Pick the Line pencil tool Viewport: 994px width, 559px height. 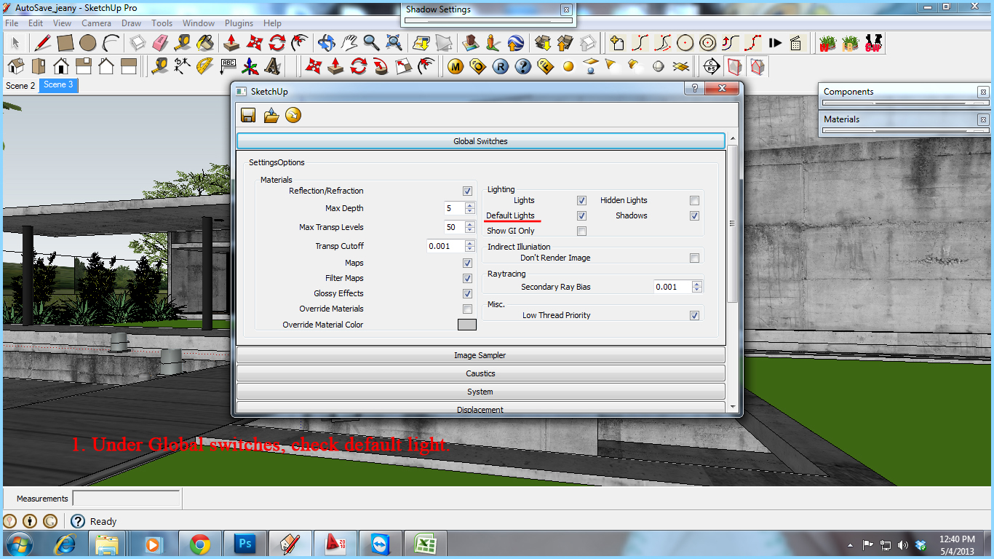tap(42, 43)
